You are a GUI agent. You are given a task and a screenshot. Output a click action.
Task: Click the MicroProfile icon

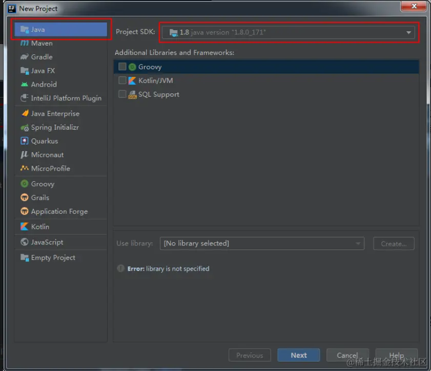point(25,168)
